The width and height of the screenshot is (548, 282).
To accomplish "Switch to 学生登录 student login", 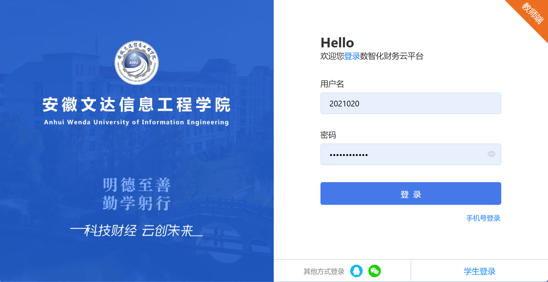I will [479, 271].
